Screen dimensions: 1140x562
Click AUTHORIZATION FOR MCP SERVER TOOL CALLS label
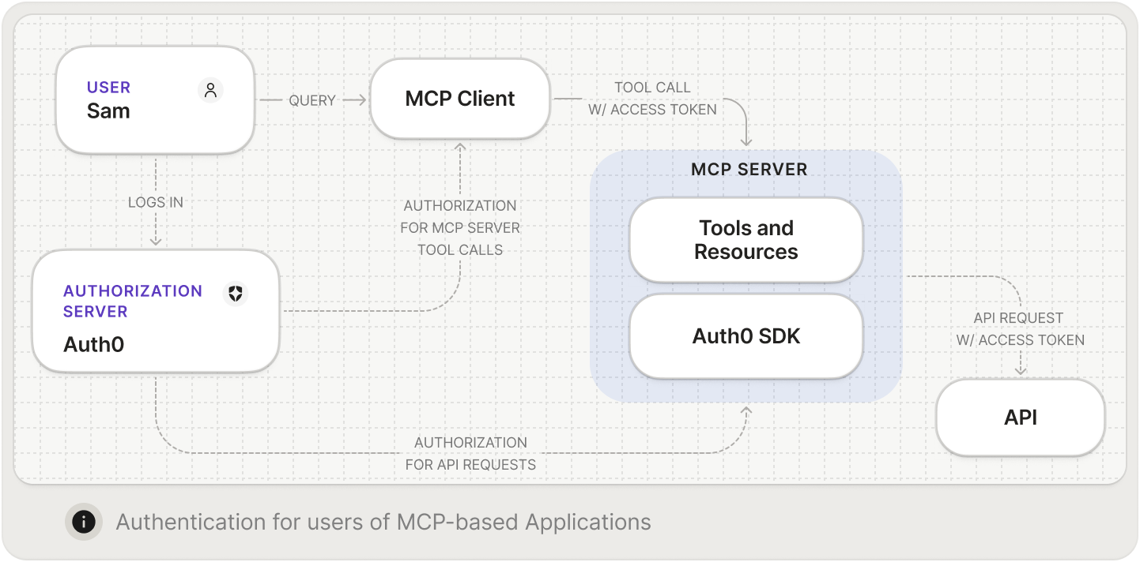point(460,227)
